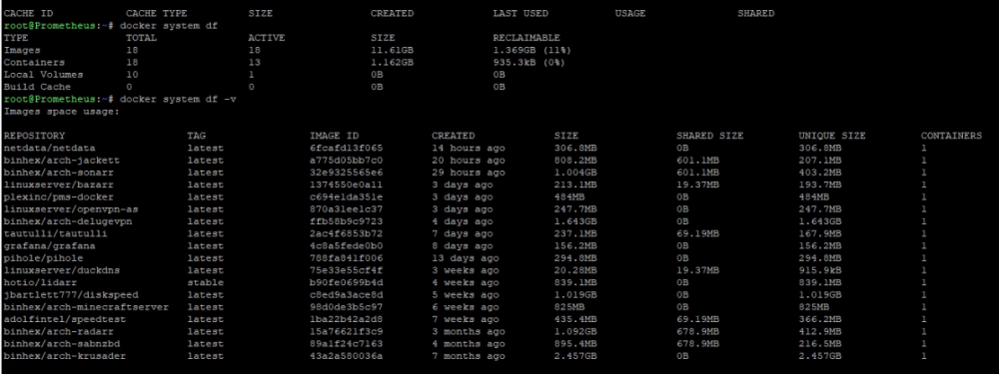Click shared size 69.19MB of tautulli
The width and height of the screenshot is (999, 374).
697,234
